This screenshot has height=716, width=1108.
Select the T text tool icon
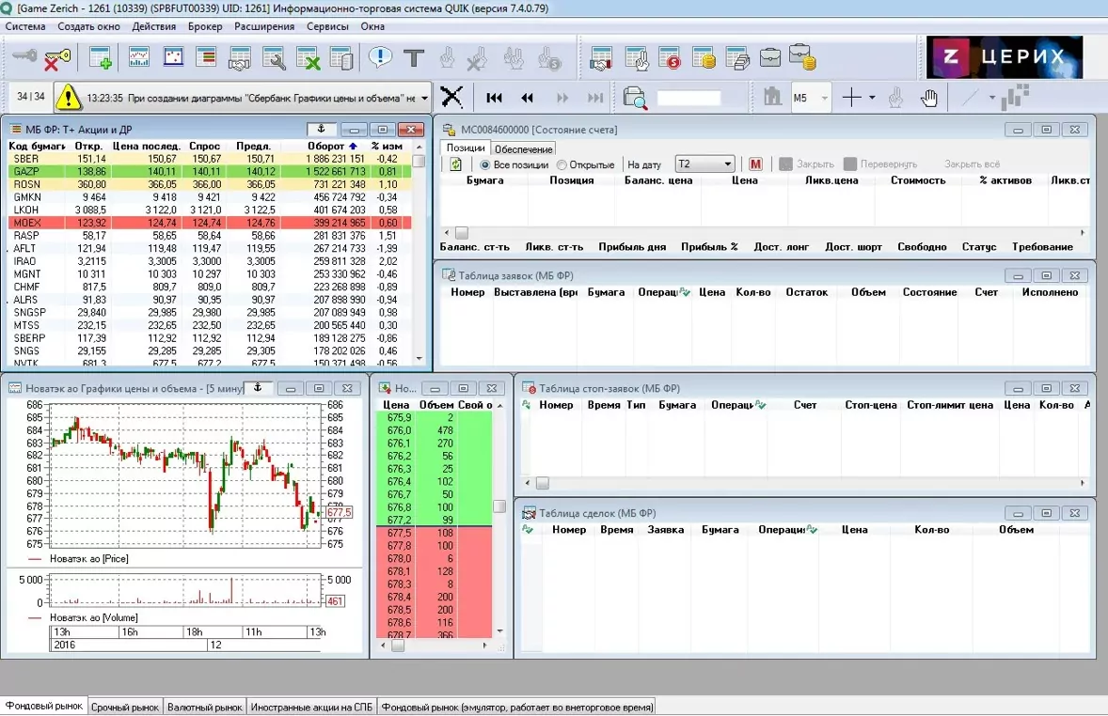[414, 58]
